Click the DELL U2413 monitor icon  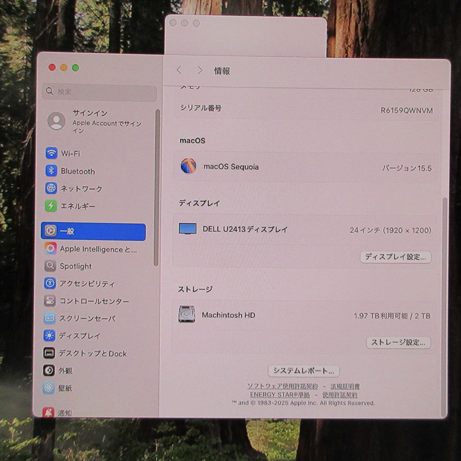pos(188,229)
